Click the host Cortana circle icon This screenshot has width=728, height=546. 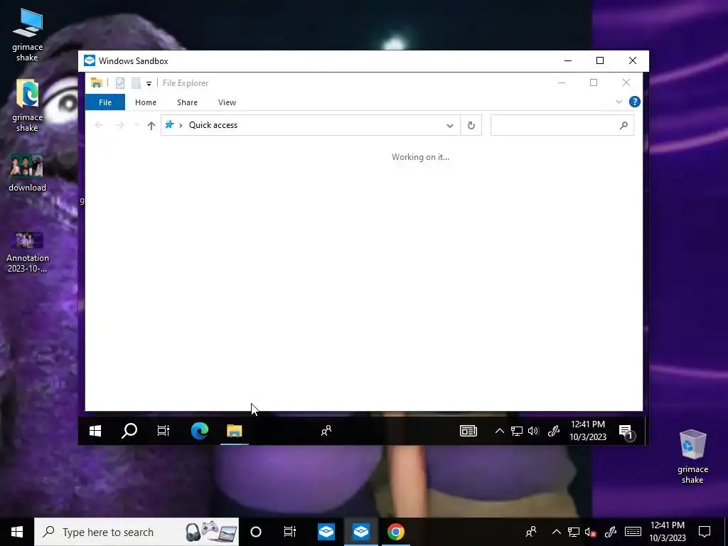(x=256, y=532)
